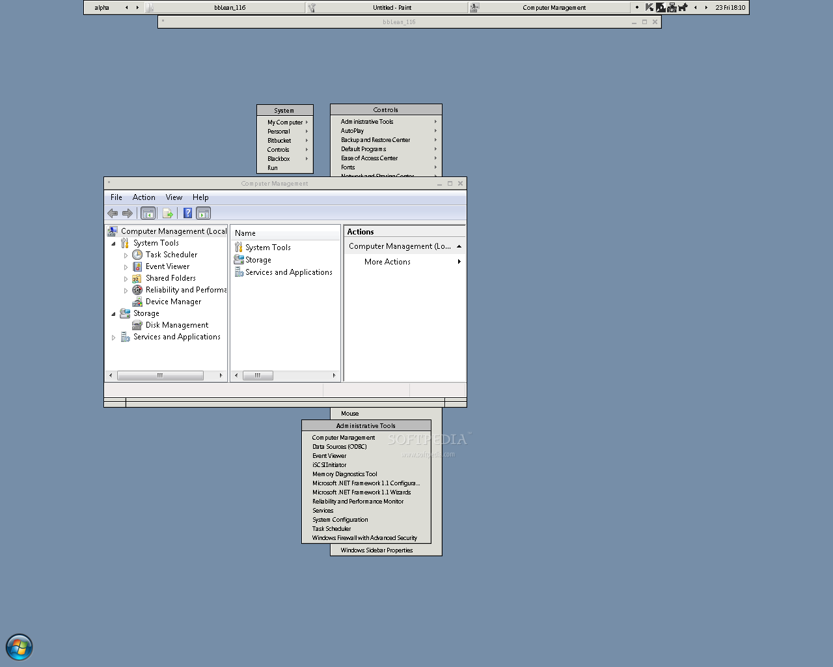Collapse the System Tools tree node
The height and width of the screenshot is (667, 833).
click(114, 244)
